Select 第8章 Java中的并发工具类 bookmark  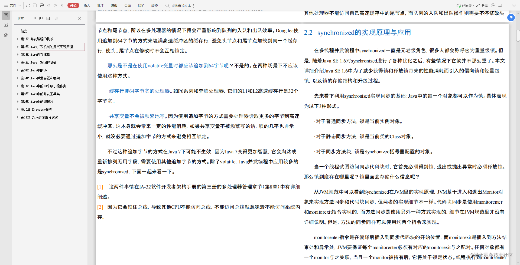(40, 94)
